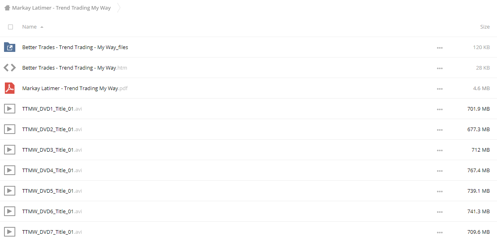Screen dimensions: 497x241
Task: Open Better Trades - Trend Trading - My Way.htm
Action: [75, 68]
